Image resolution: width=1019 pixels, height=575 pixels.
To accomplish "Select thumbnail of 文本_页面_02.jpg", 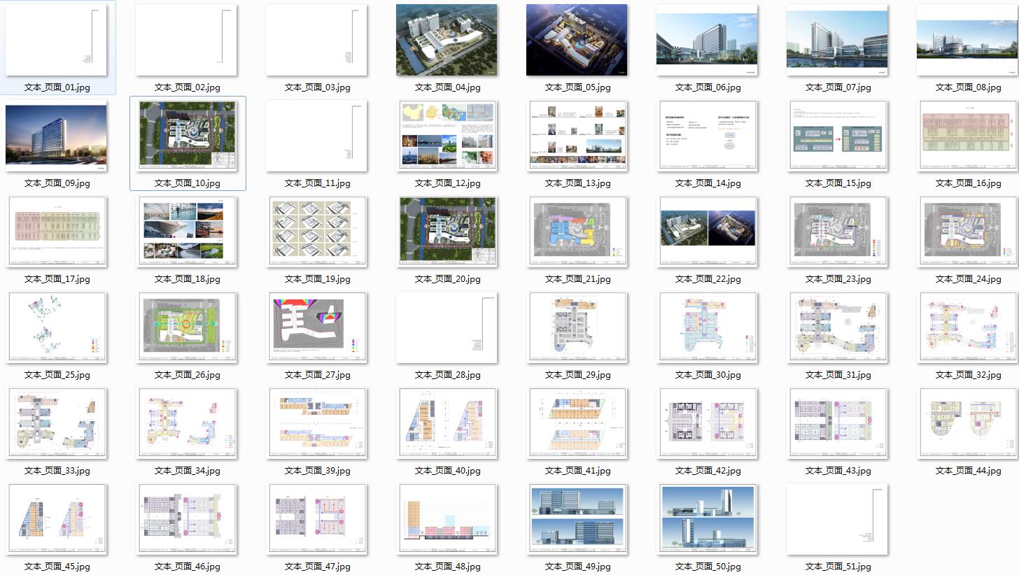I will coord(186,41).
